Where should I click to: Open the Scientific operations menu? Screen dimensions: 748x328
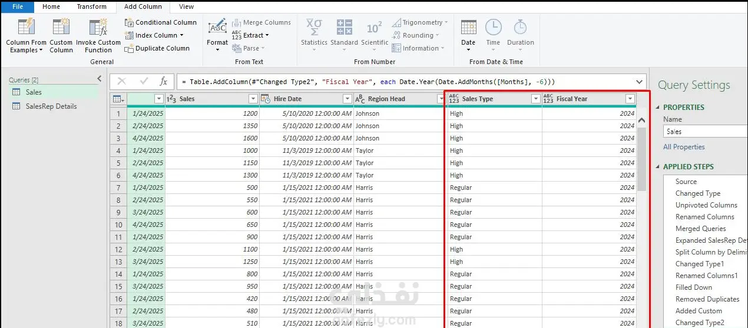click(375, 36)
